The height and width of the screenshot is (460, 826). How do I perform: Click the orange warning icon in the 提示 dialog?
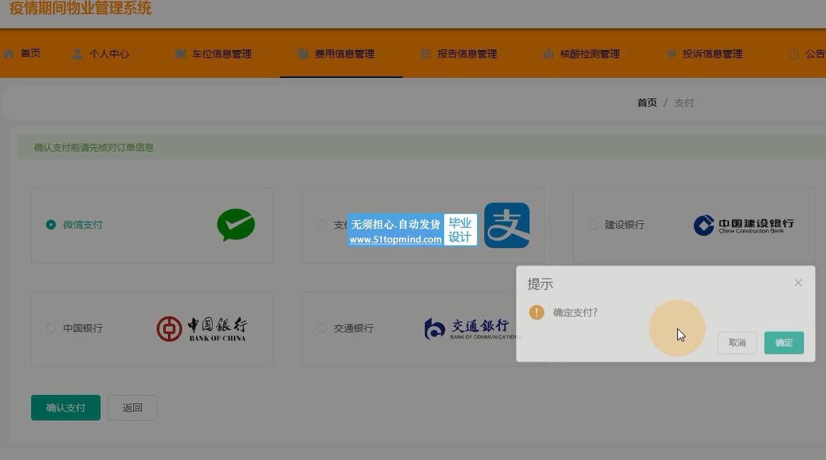coord(536,313)
